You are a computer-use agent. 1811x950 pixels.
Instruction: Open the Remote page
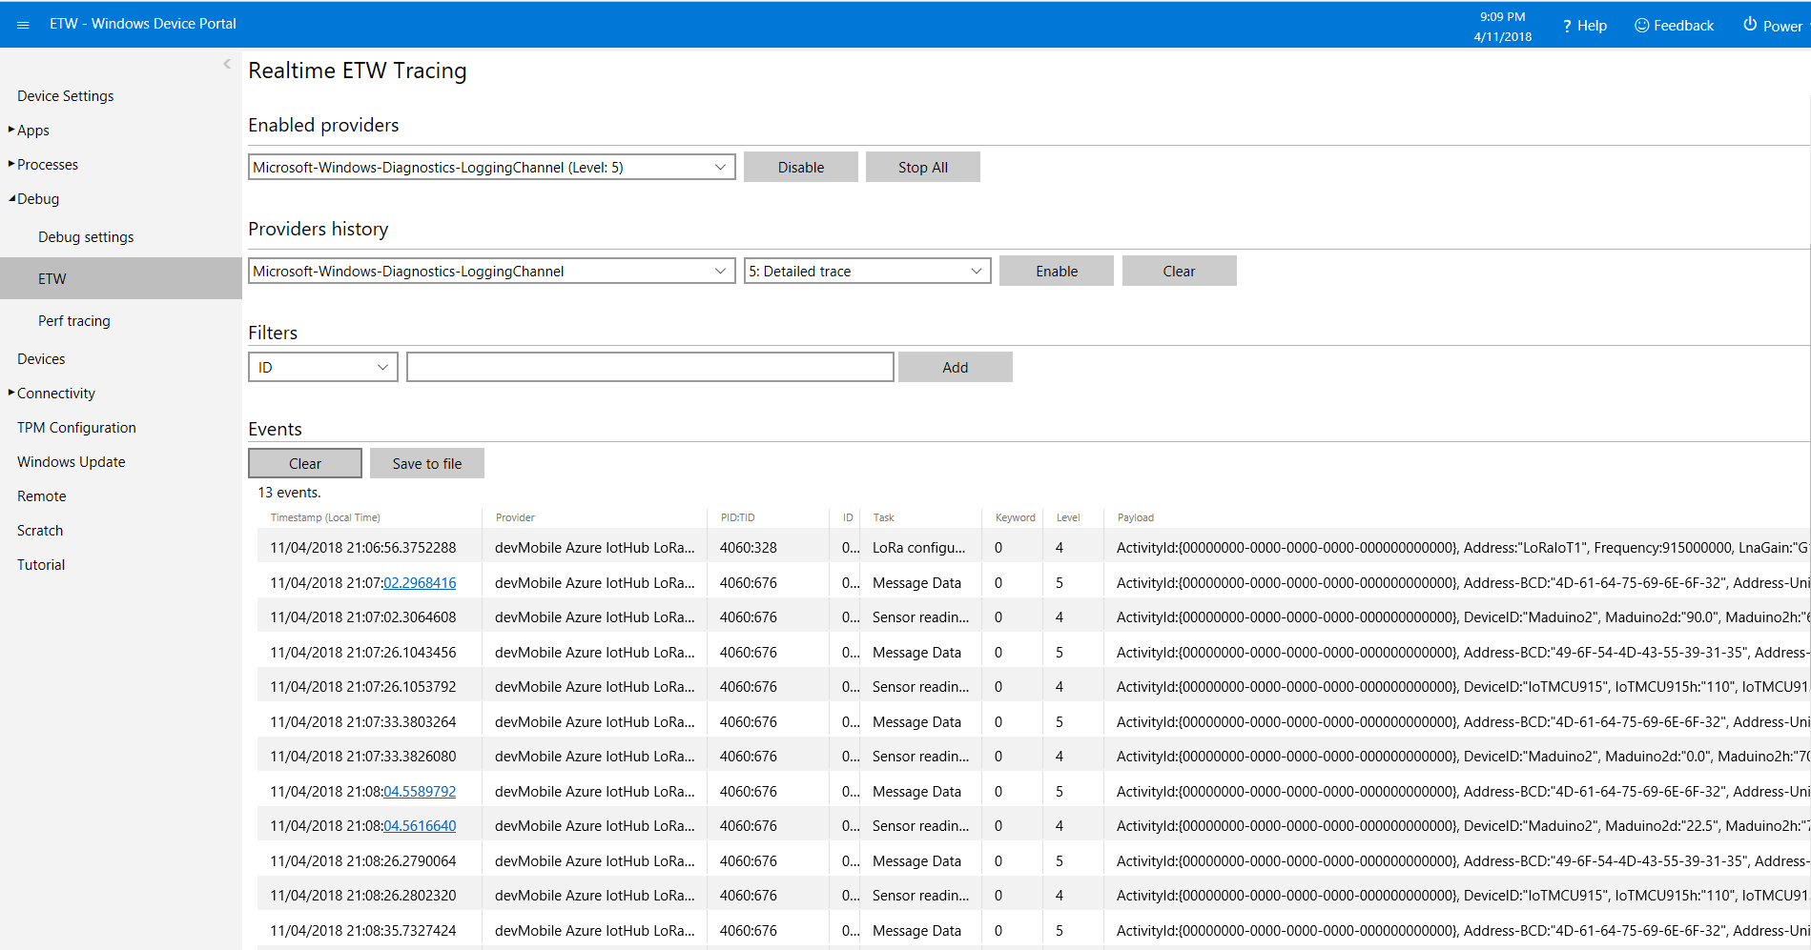41,496
